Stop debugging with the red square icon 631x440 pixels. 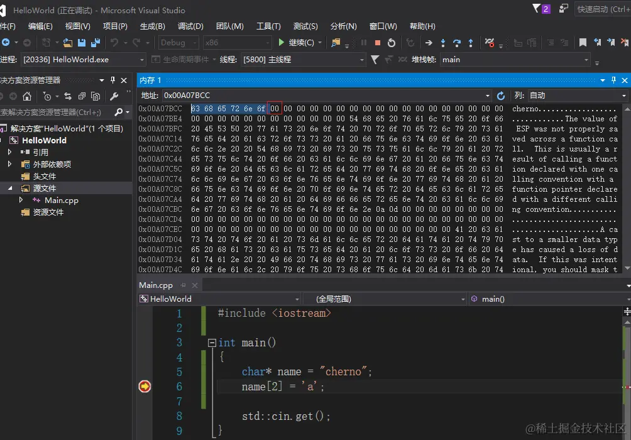coord(378,43)
